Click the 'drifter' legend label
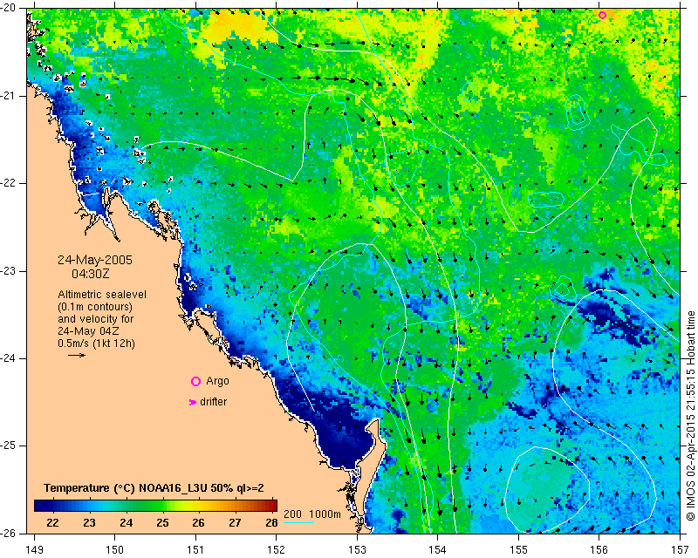Image resolution: width=698 pixels, height=558 pixels. point(213,402)
